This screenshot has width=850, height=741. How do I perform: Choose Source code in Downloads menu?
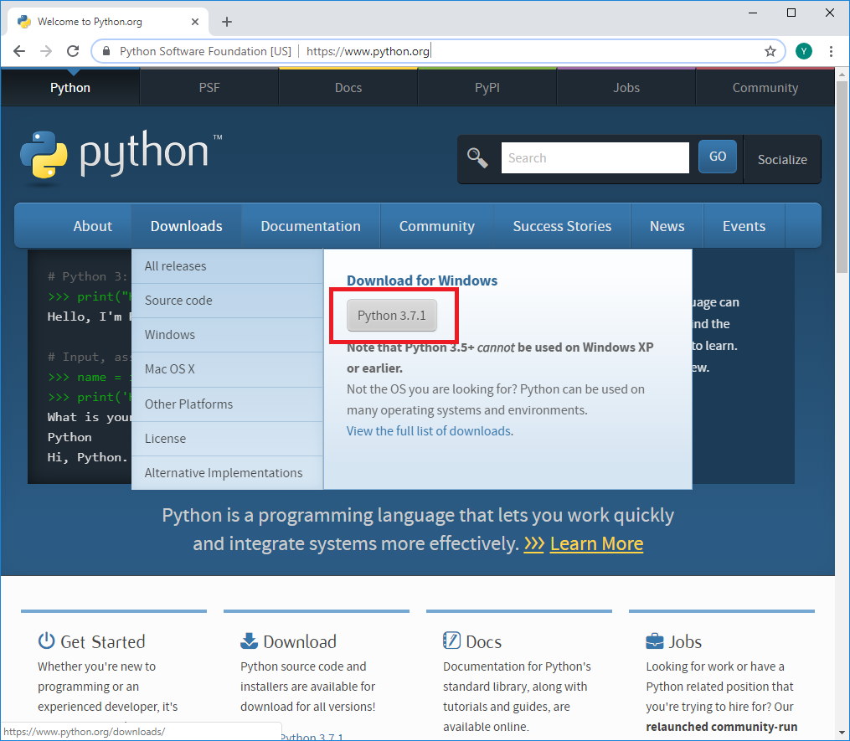click(227, 301)
